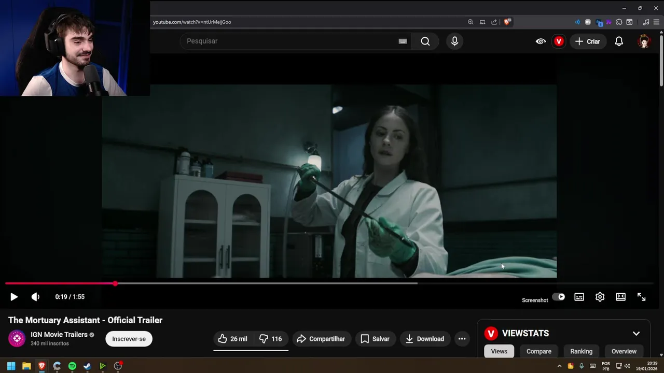
Task: Switch to the Overview tab
Action: tap(624, 351)
